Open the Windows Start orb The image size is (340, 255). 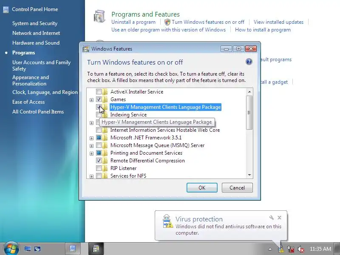point(11,249)
